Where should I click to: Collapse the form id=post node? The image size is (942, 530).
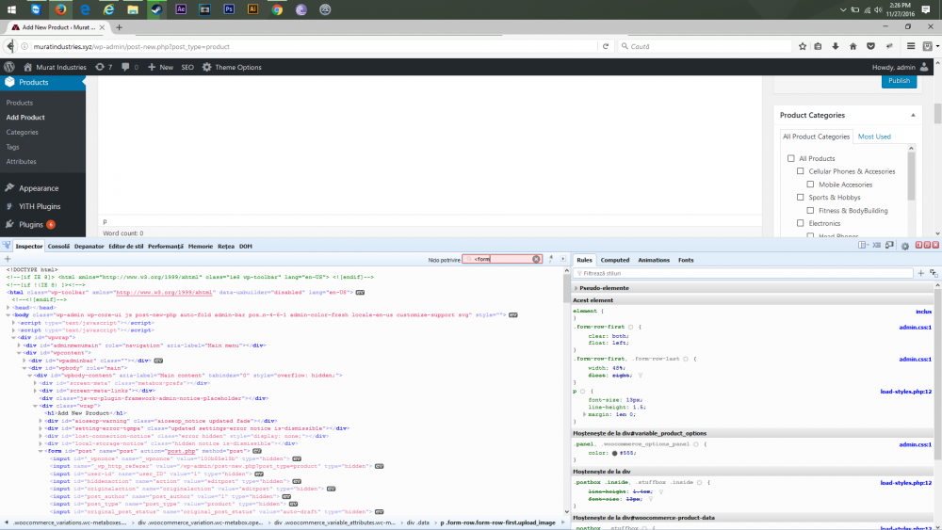[x=41, y=451]
